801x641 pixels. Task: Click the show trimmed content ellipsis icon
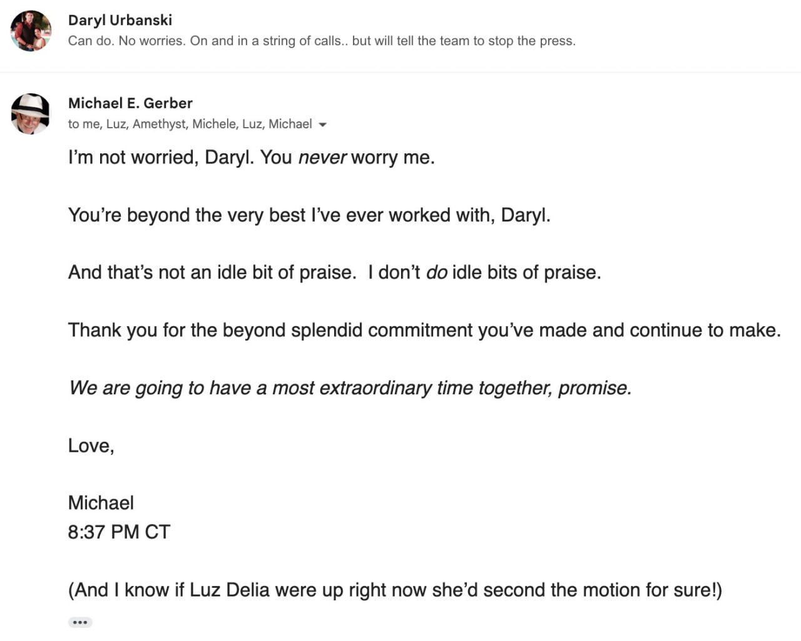(80, 622)
